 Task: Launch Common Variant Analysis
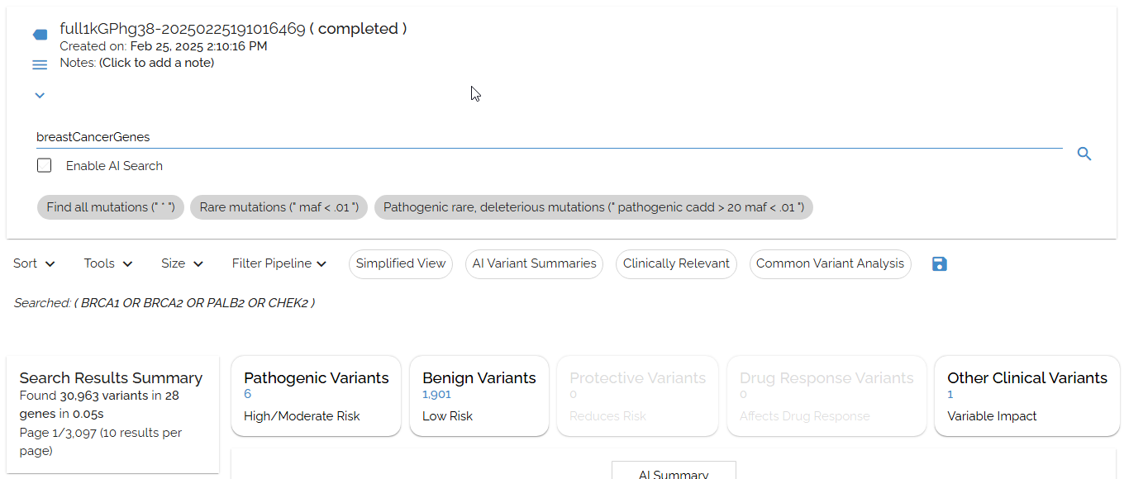coord(830,264)
